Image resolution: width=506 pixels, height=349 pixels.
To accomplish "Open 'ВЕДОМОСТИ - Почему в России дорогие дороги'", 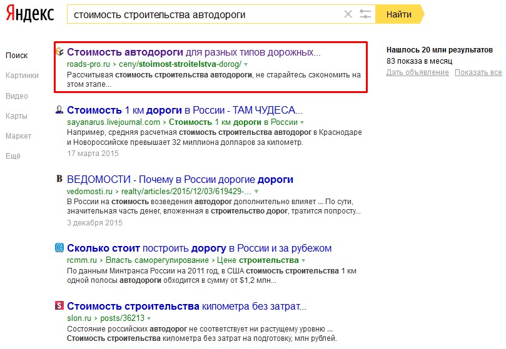I will pos(180,179).
